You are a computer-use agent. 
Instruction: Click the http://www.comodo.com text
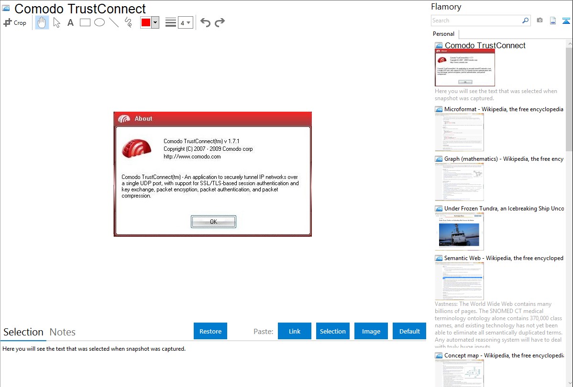click(192, 157)
